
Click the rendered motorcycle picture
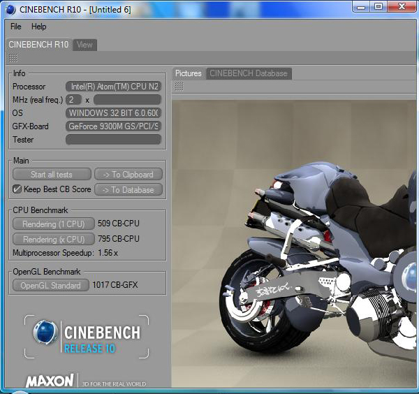[294, 243]
